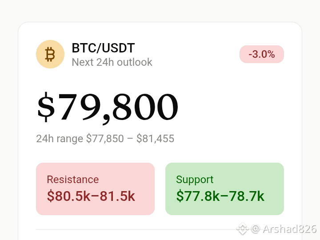Viewport: 320px width, 240px height.
Task: Click the Bitcoin coin logo icon
Action: (50, 54)
